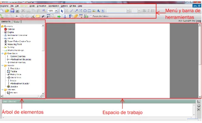
Task: Open the Optimization menu
Action: (53, 6)
